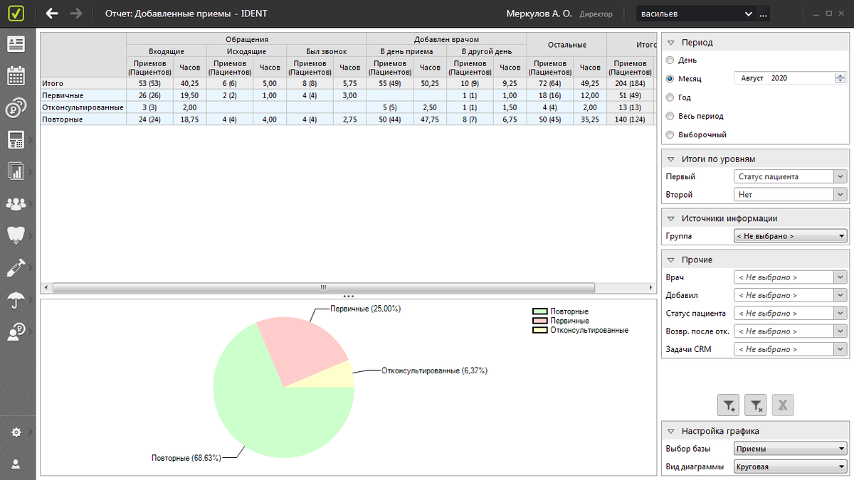Image resolution: width=854 pixels, height=480 pixels.
Task: Collapse the Итоги по уровням section
Action: click(670, 159)
